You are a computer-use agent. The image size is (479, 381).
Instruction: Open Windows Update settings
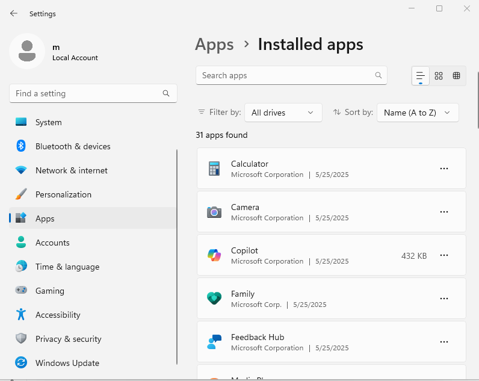pos(67,363)
